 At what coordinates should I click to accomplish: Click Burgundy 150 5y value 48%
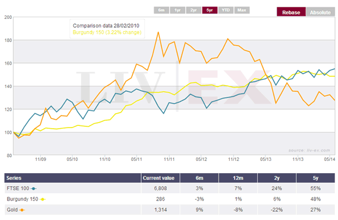316,199
